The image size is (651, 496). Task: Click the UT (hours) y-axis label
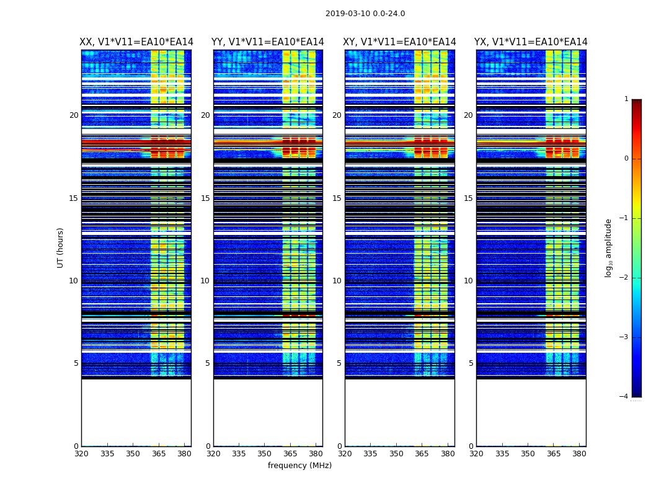click(x=61, y=247)
